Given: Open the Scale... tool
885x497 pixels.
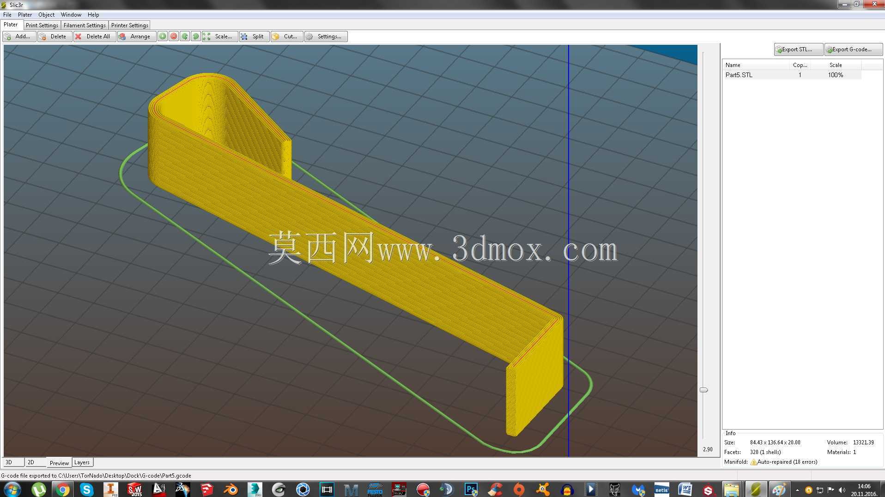Looking at the screenshot, I should point(219,36).
